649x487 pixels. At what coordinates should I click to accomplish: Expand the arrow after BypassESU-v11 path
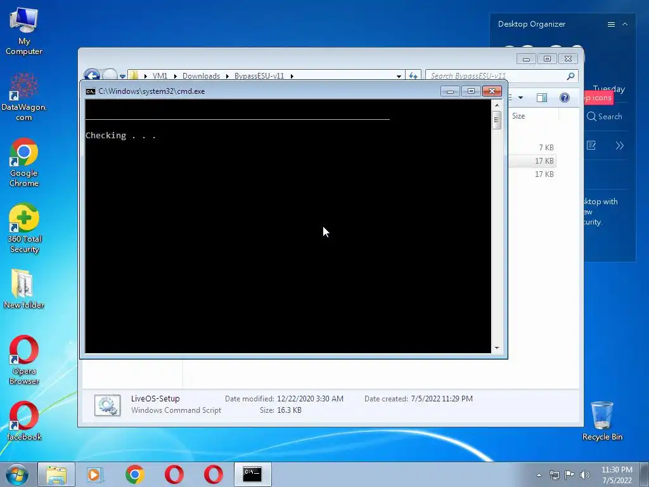pyautogui.click(x=292, y=76)
